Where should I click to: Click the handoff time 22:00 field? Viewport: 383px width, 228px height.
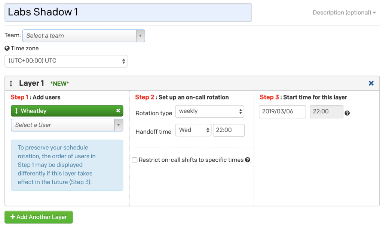coord(229,130)
